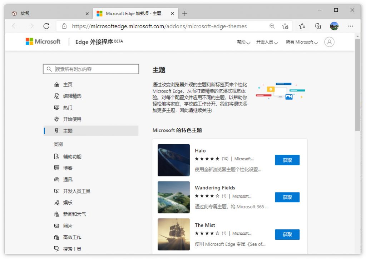The height and width of the screenshot is (259, 366).
Task: Click the browser refresh icon
Action: tap(46, 26)
